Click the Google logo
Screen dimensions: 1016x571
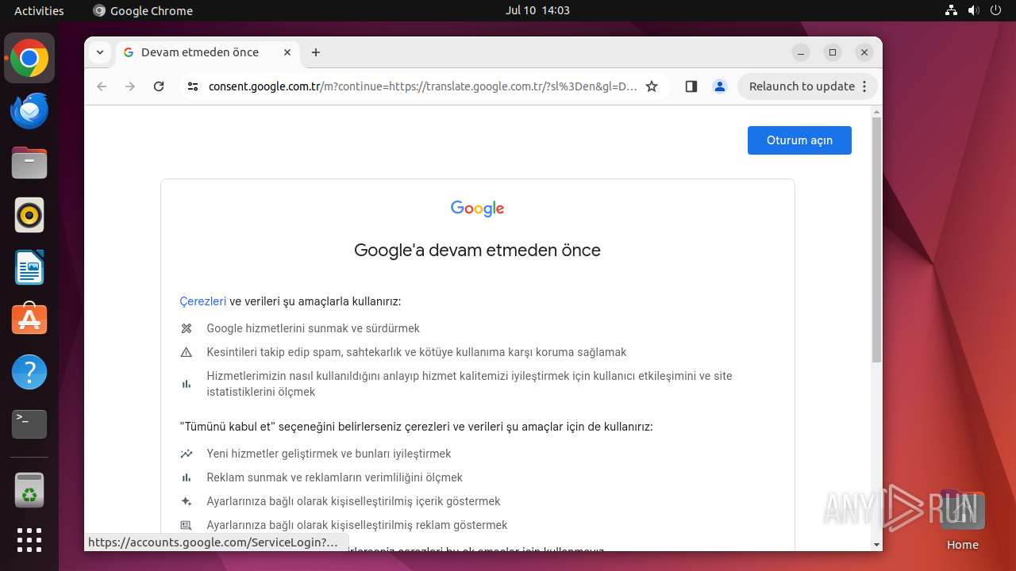(477, 209)
